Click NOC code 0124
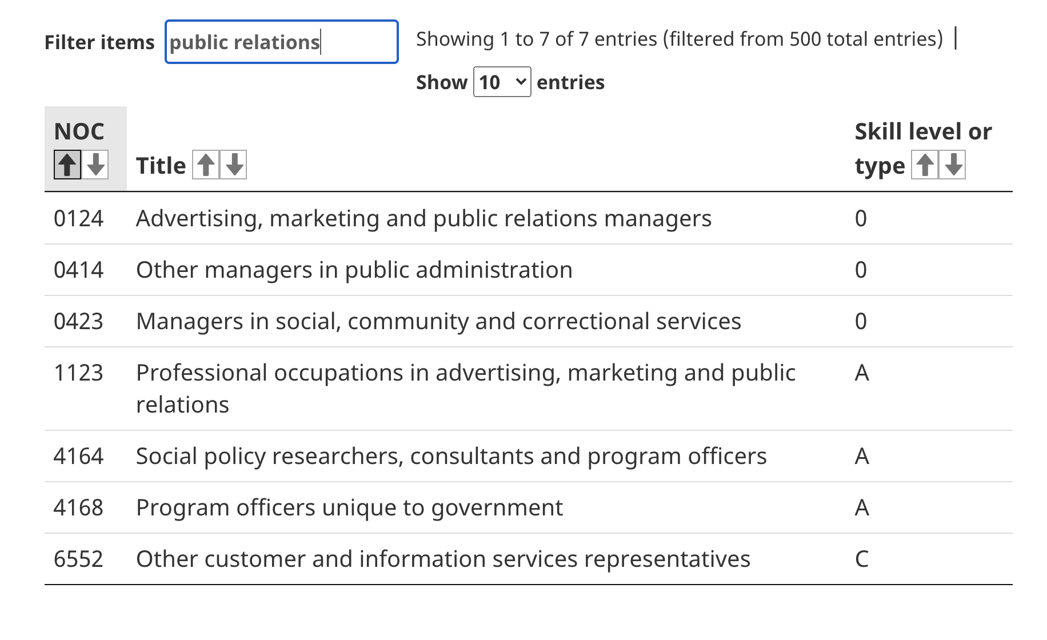The width and height of the screenshot is (1047, 640). coord(79,218)
